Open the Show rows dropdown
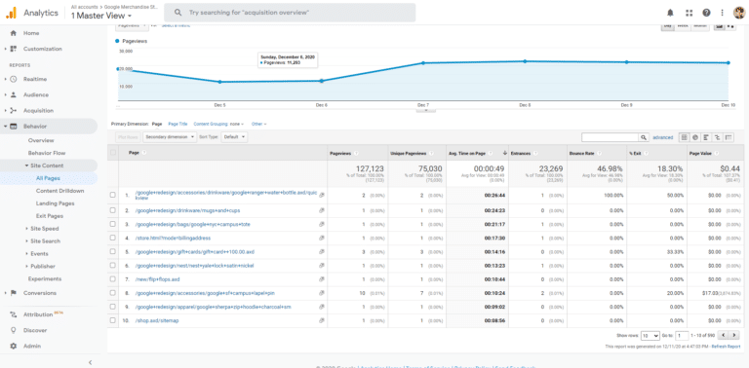The width and height of the screenshot is (749, 368). (650, 336)
